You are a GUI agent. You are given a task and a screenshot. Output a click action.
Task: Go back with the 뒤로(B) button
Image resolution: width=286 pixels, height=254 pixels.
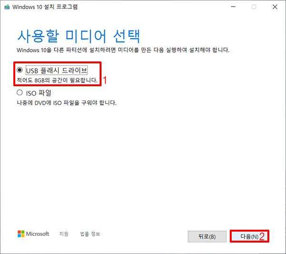click(207, 236)
